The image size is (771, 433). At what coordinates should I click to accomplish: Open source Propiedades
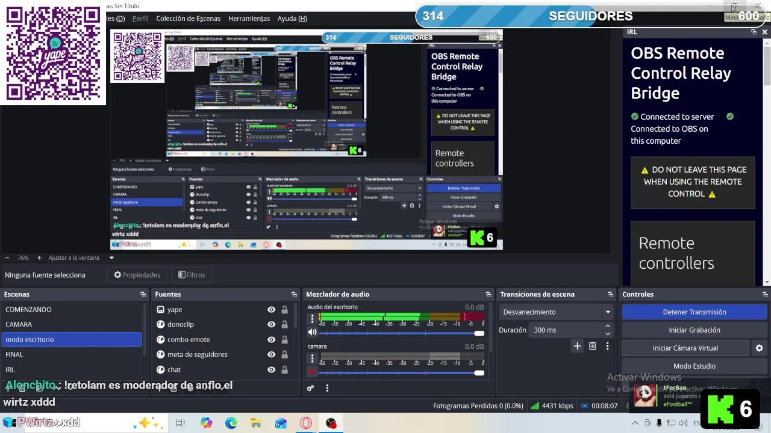pos(137,275)
